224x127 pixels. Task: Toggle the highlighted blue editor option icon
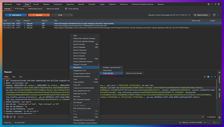[x=208, y=77]
